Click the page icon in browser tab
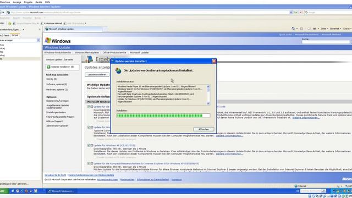This screenshot has height=198, width=352. pos(47,29)
